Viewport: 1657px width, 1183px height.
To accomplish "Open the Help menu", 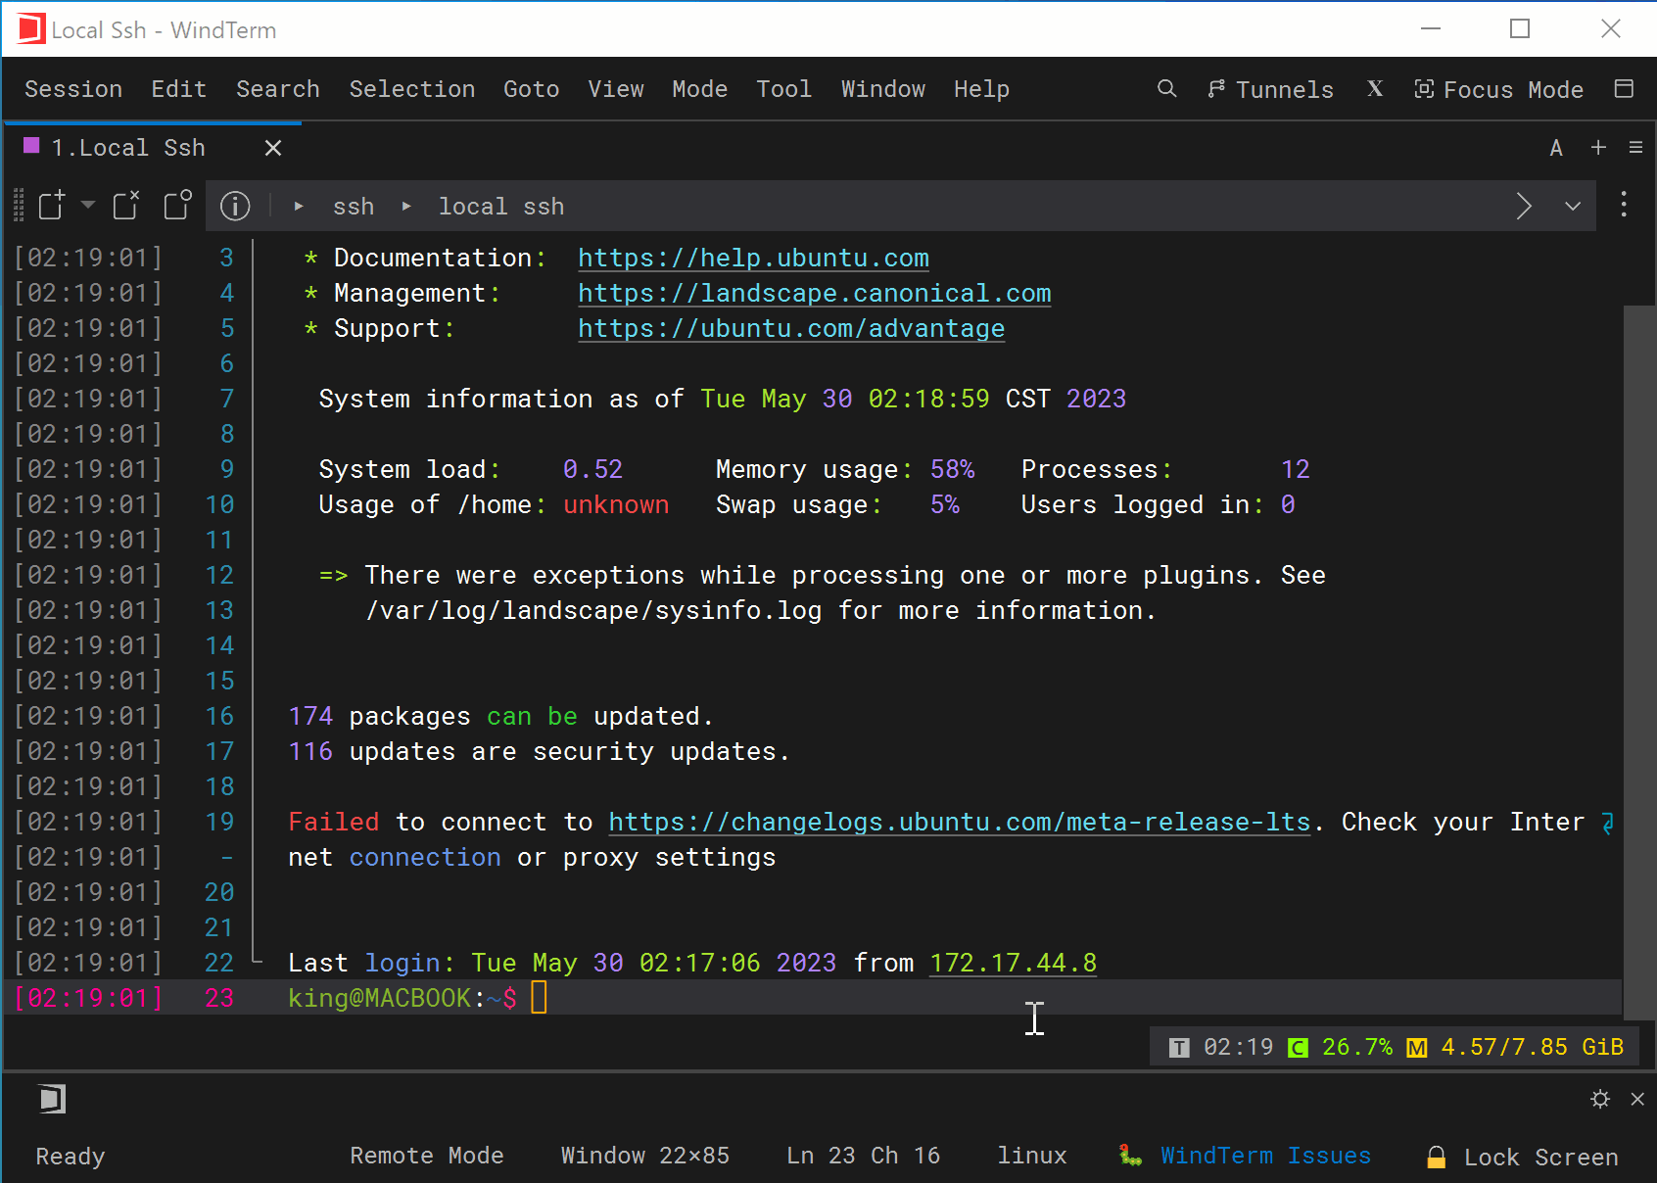I will pos(982,89).
